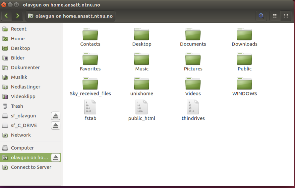Select the WINDOWS folder
The height and width of the screenshot is (188, 295).
tap(244, 87)
